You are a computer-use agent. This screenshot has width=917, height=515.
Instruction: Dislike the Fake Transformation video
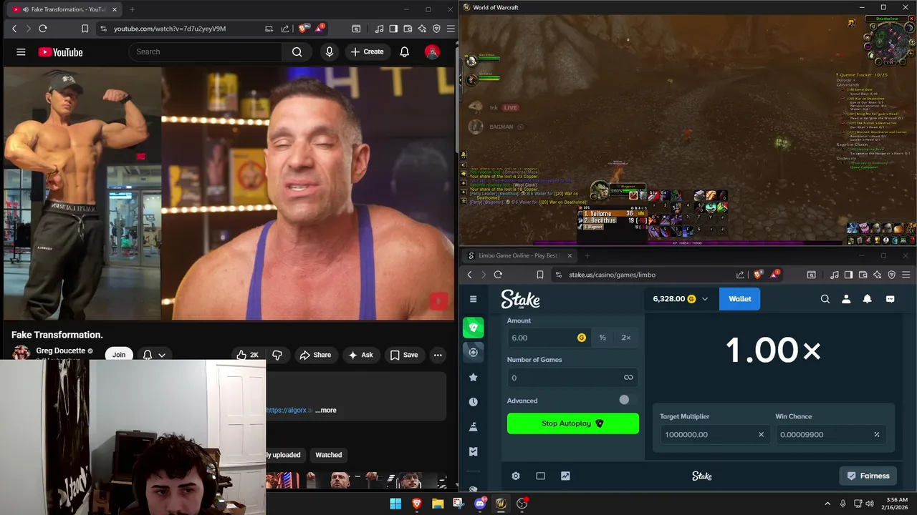[x=277, y=355]
